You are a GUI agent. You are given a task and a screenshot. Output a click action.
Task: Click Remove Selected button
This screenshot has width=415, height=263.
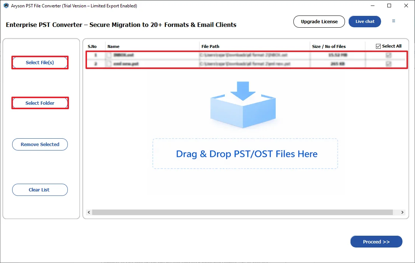(x=40, y=144)
